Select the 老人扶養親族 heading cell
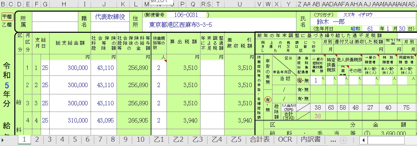The height and width of the screenshot is (146, 417). click(x=349, y=59)
